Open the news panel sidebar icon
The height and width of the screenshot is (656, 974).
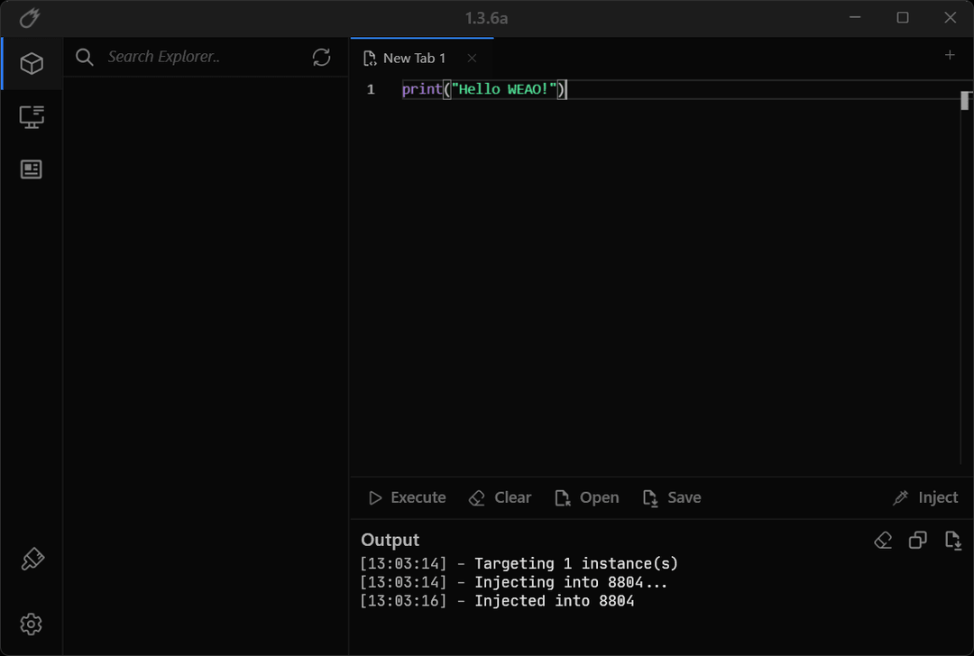click(x=31, y=169)
